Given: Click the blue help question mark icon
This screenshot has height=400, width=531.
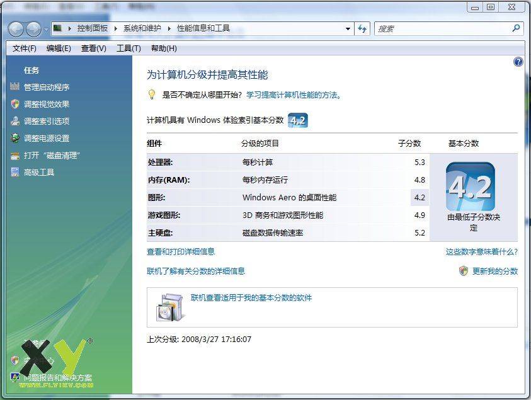Looking at the screenshot, I should pos(518,62).
